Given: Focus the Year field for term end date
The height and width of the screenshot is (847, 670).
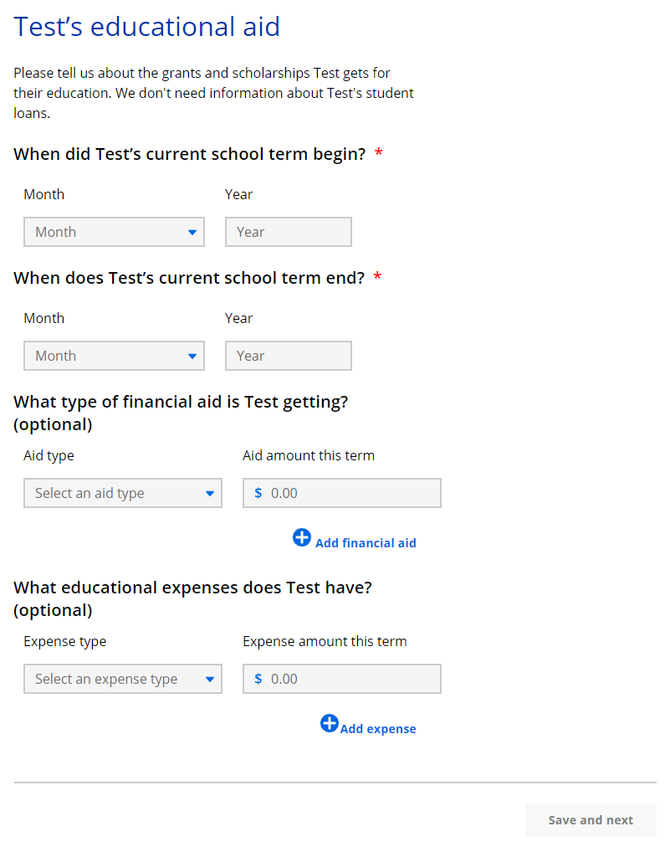Looking at the screenshot, I should pos(289,356).
